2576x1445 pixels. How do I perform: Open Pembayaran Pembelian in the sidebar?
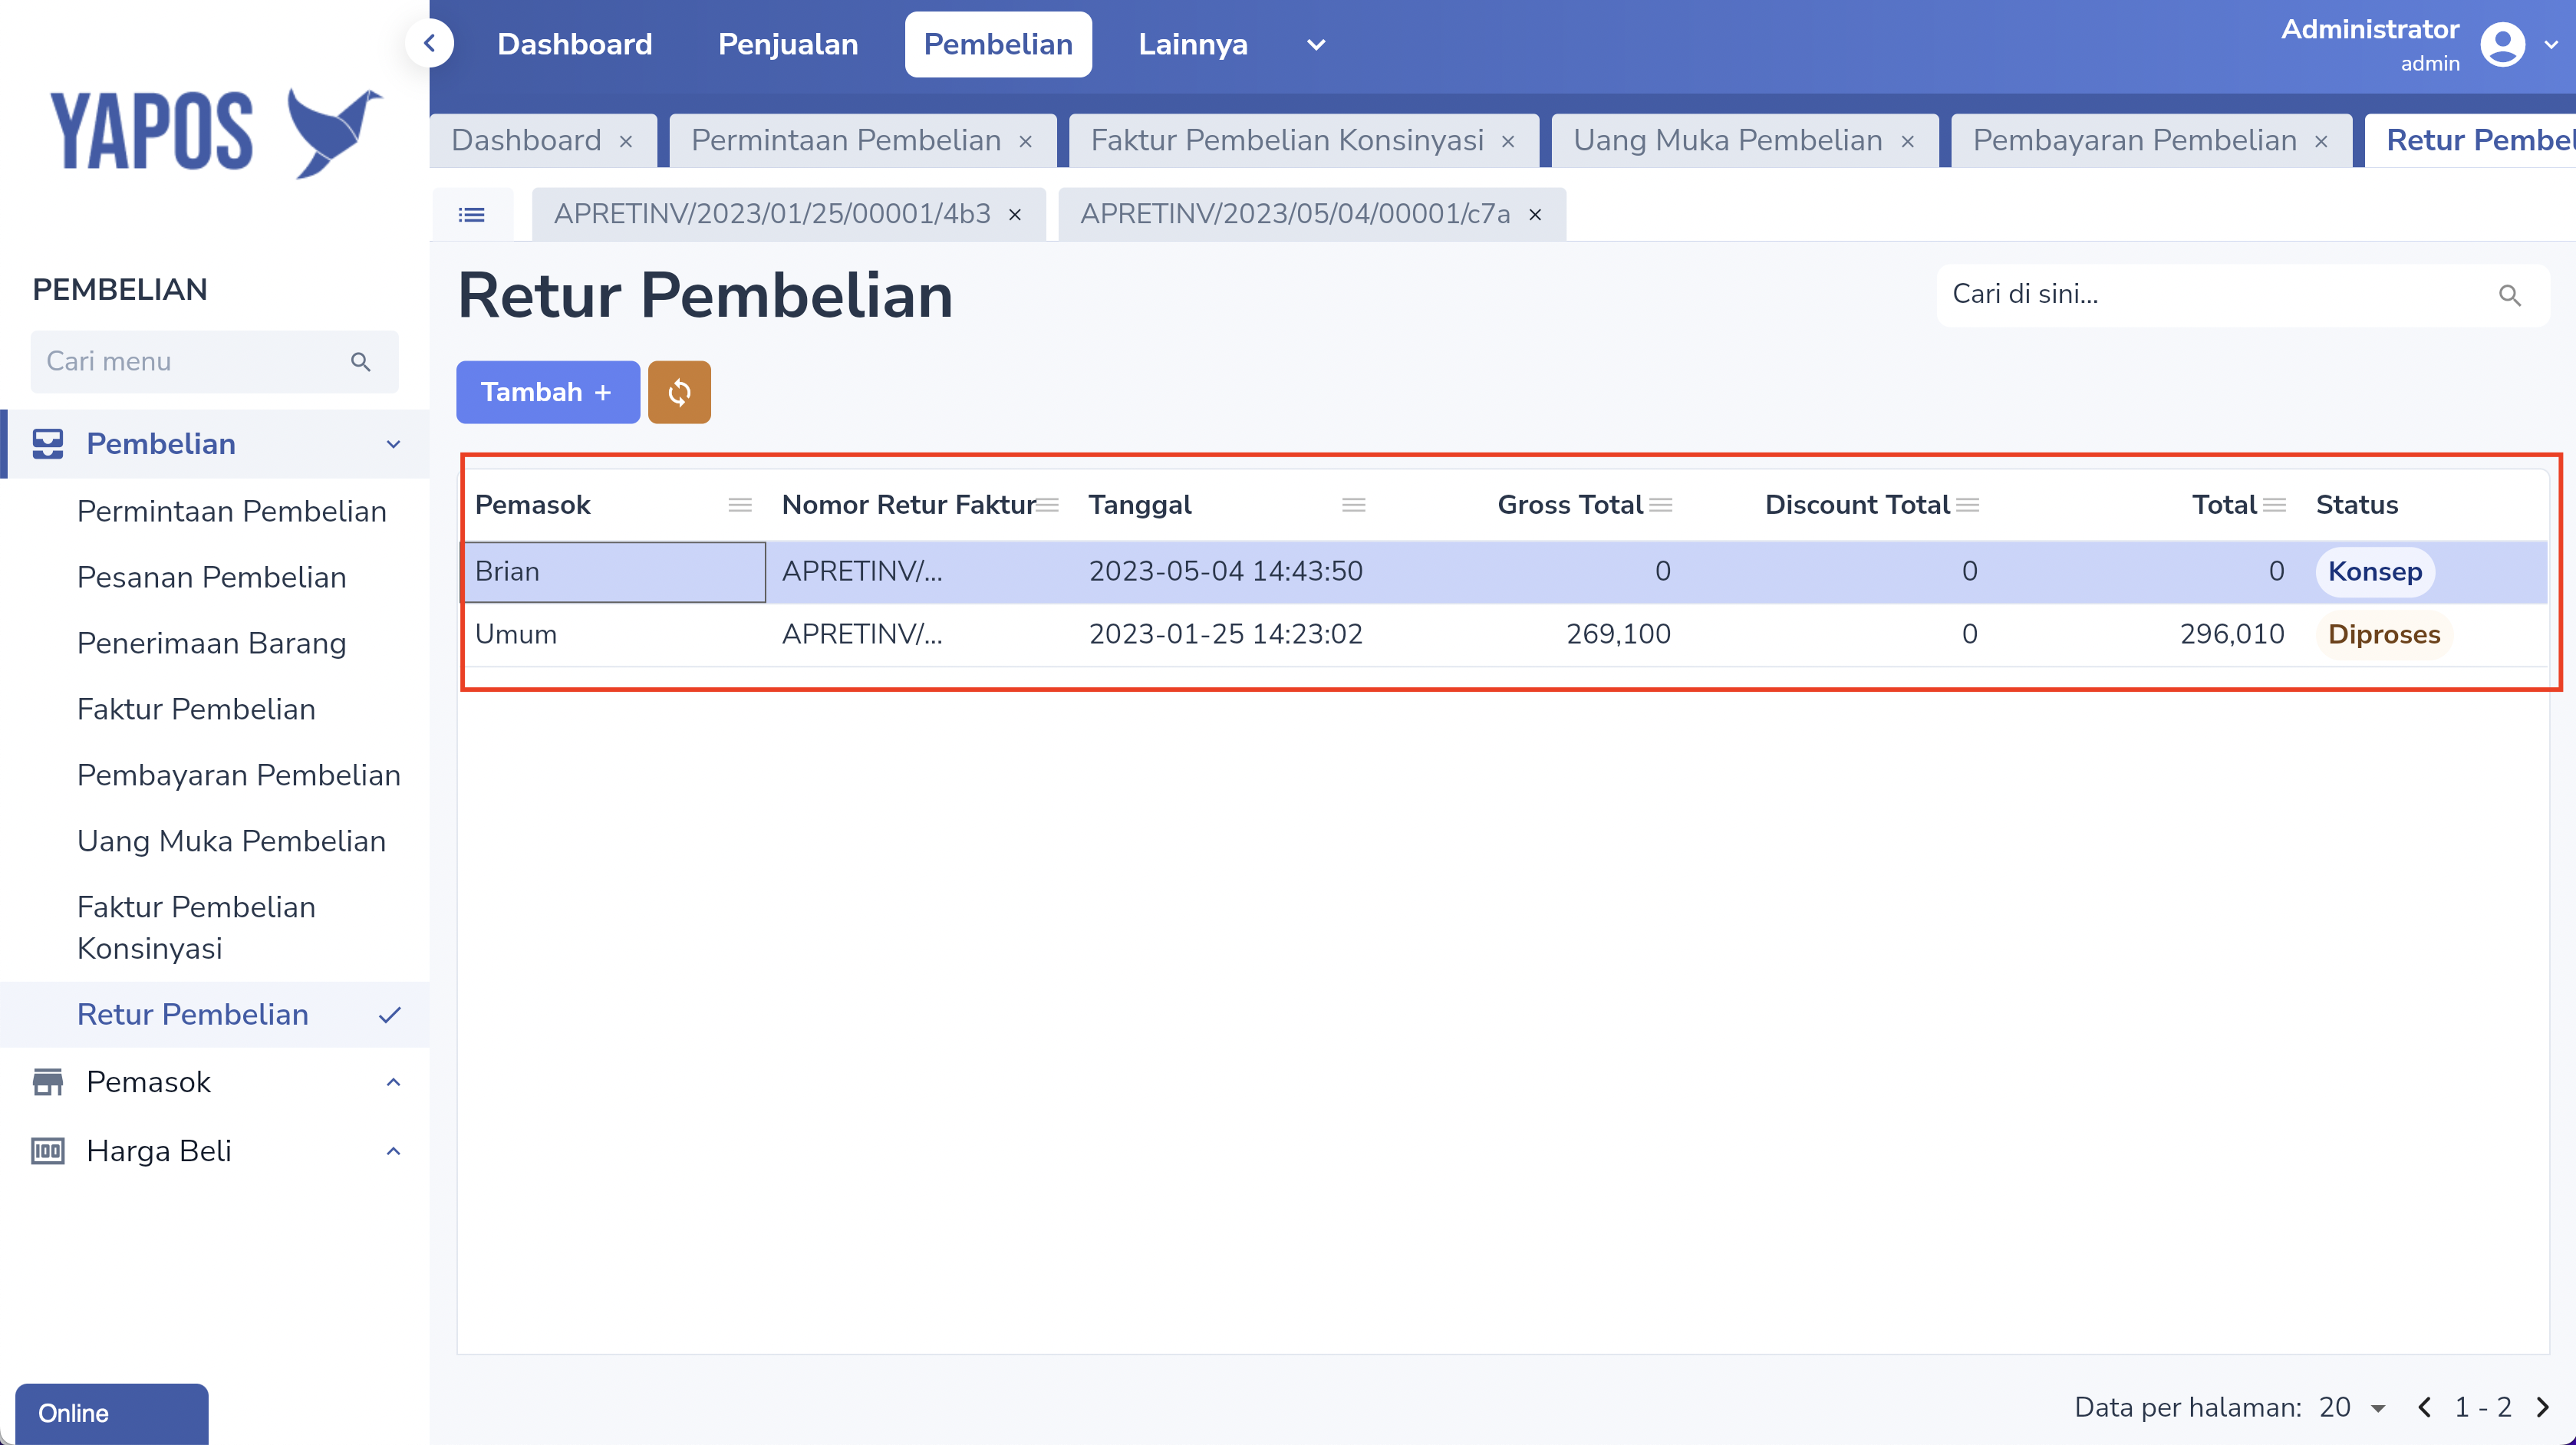point(239,776)
